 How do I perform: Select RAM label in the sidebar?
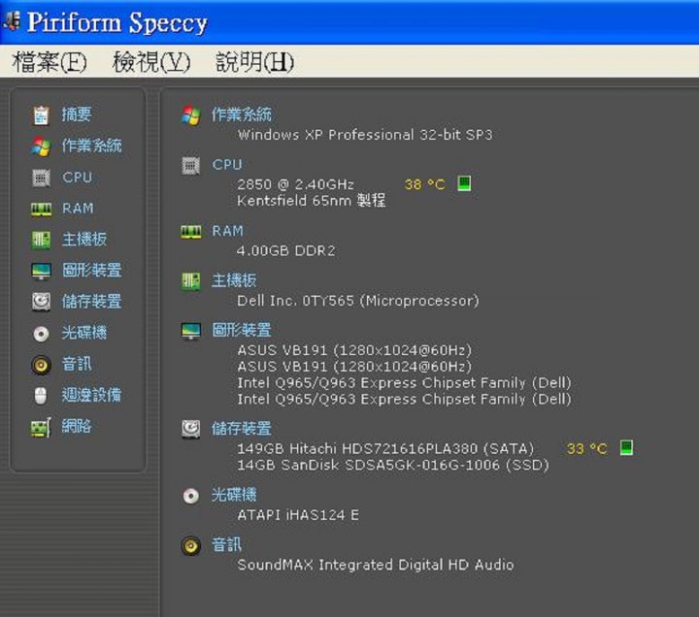point(78,209)
